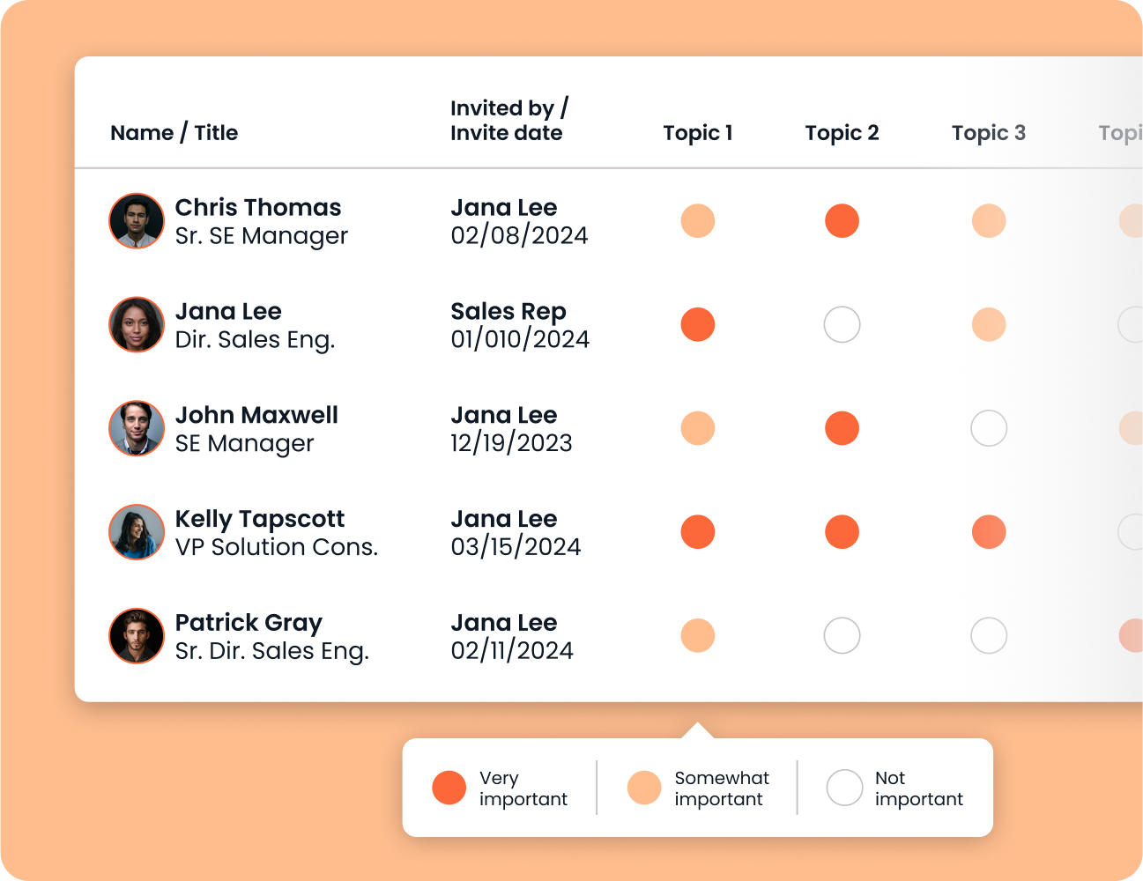Screen dimensions: 1143x881
Task: Click Patrick Gray's avatar photo
Action: 137,636
